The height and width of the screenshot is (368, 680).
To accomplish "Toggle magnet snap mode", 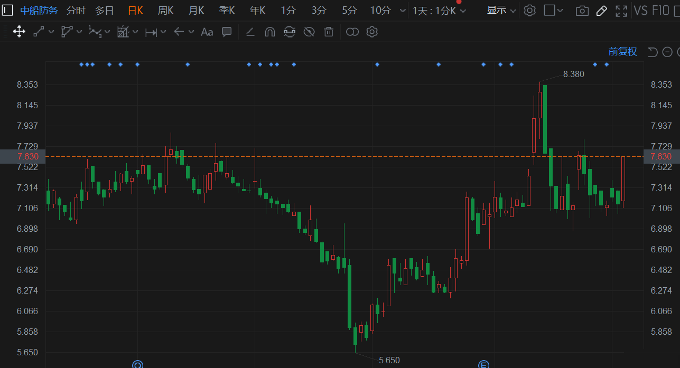I will [x=269, y=32].
